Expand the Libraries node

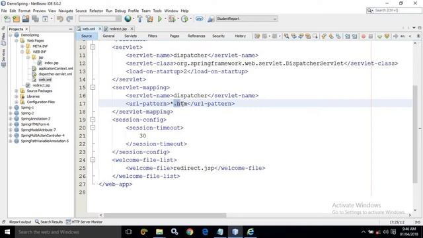click(x=17, y=97)
